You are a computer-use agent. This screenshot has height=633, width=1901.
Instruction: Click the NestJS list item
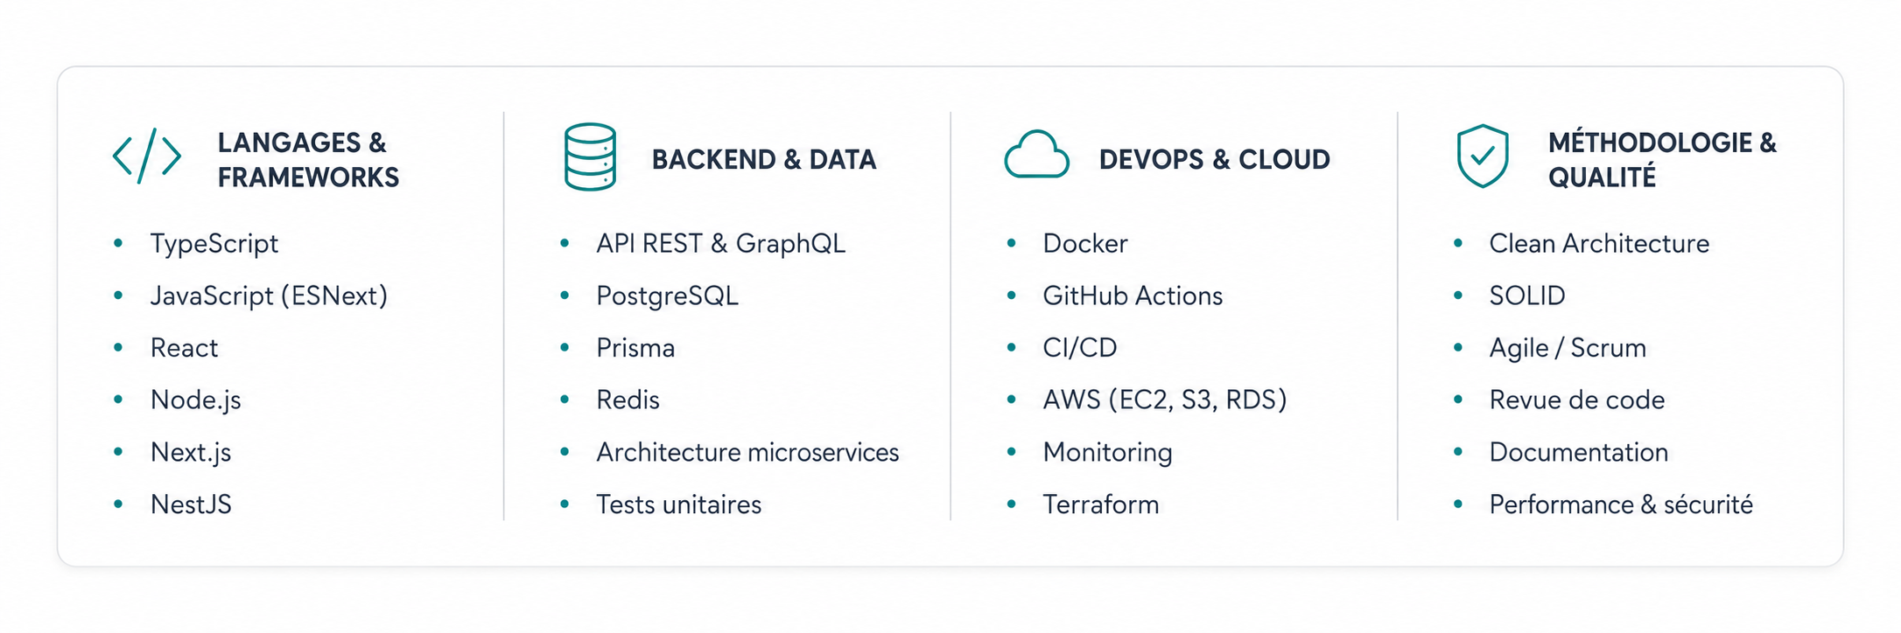[x=191, y=504]
